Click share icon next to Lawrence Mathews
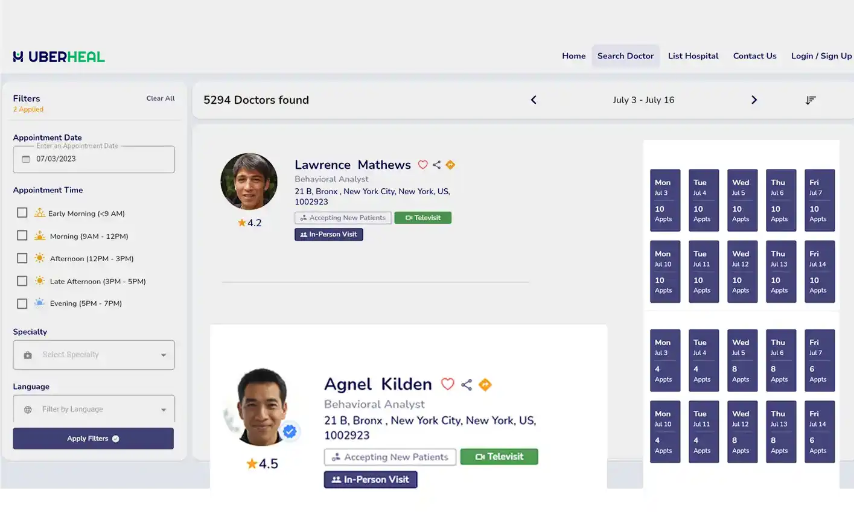854x523 pixels. [436, 165]
